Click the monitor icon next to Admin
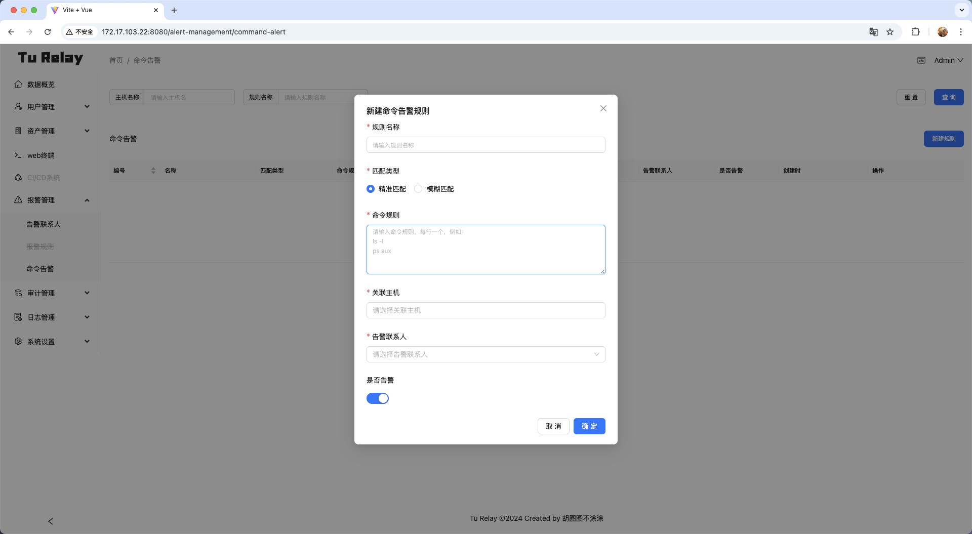Viewport: 972px width, 534px height. click(921, 60)
